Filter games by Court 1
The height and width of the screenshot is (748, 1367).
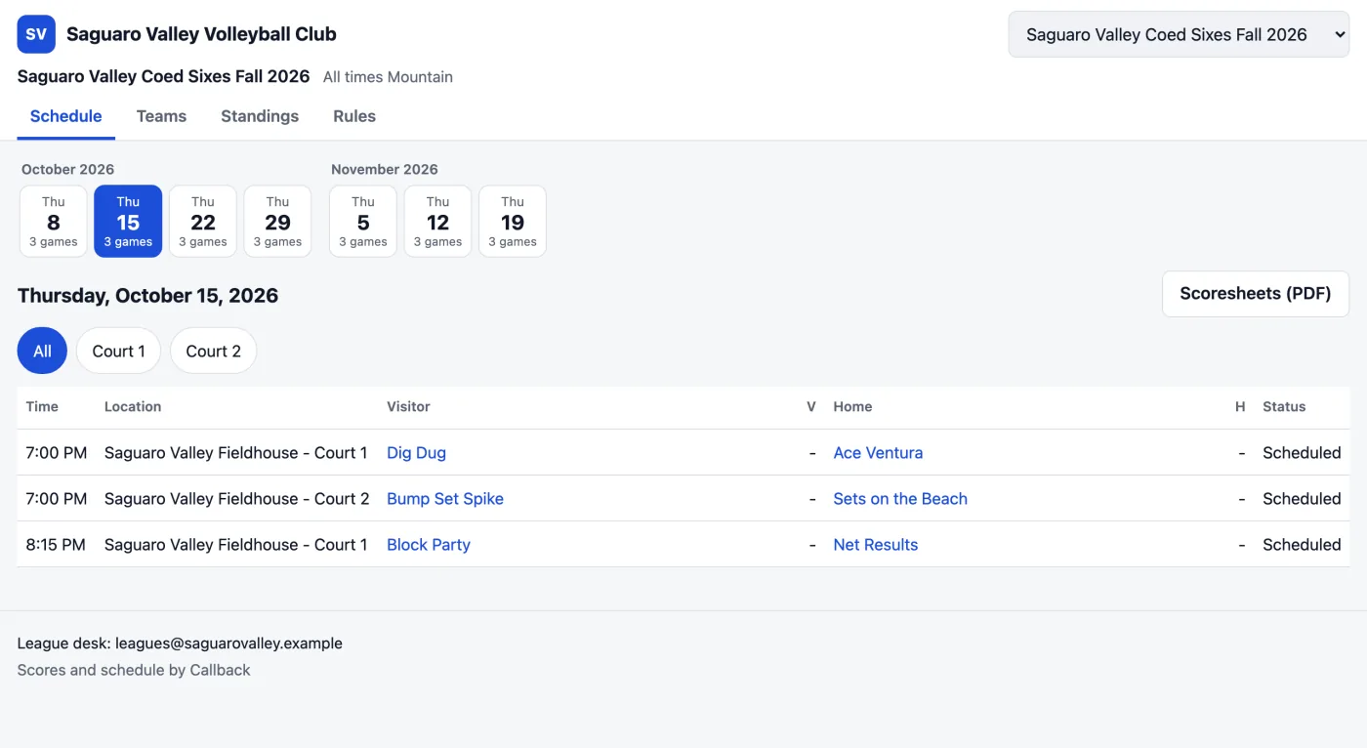point(118,351)
